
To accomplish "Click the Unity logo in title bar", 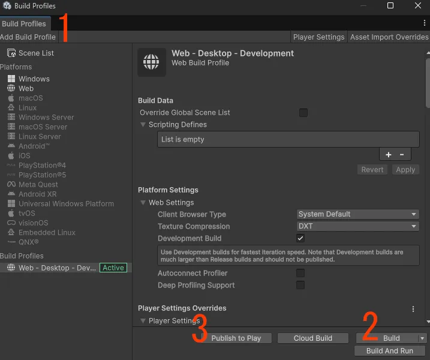I will tap(7, 5).
